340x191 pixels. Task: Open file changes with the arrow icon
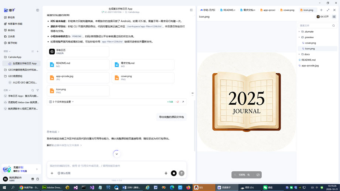(x=183, y=102)
